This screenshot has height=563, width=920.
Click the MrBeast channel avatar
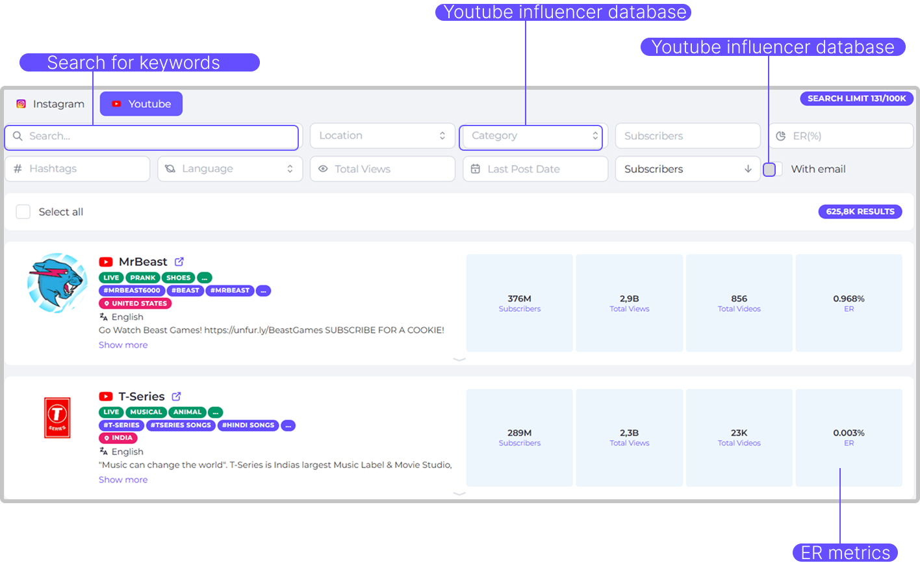(57, 283)
